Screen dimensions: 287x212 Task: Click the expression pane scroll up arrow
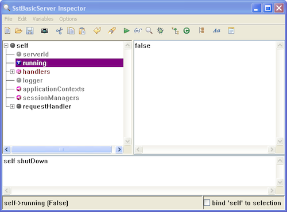tap(280, 161)
